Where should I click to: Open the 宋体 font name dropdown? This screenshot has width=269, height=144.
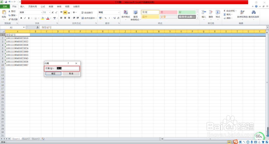42,13
